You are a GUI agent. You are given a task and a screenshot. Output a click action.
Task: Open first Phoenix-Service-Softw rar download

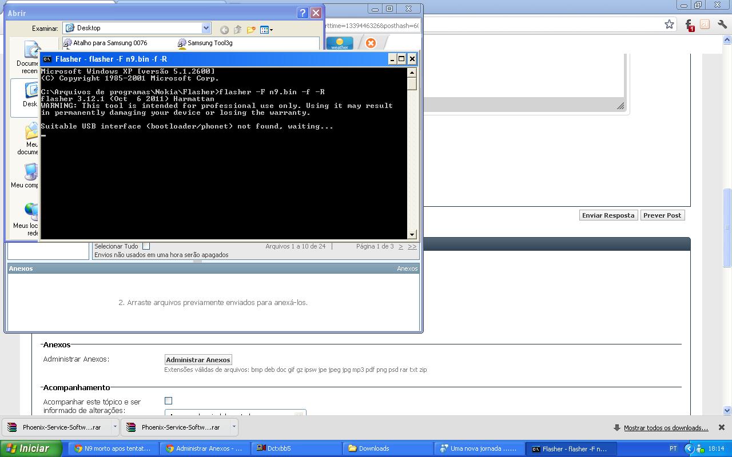(55, 427)
